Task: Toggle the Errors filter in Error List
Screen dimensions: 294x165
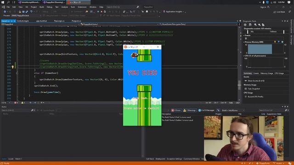Action: [176, 110]
